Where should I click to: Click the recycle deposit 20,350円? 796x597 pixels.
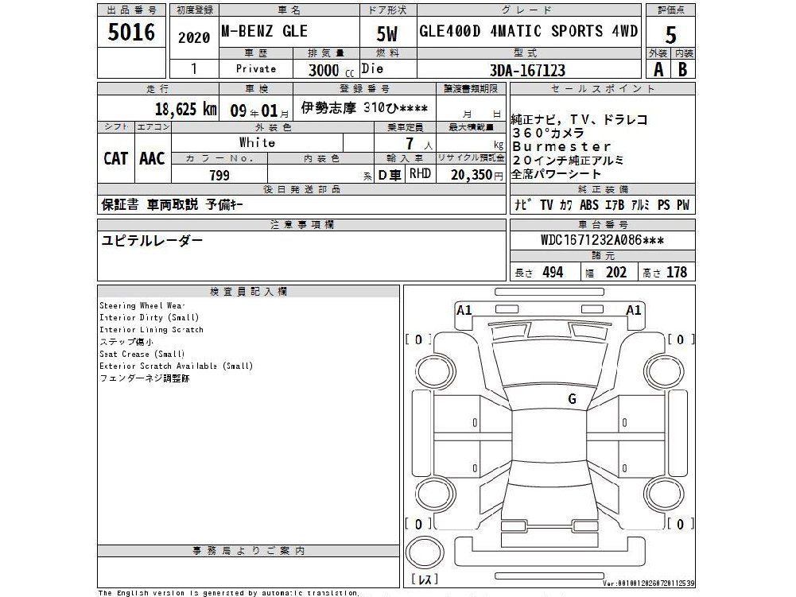pyautogui.click(x=476, y=175)
